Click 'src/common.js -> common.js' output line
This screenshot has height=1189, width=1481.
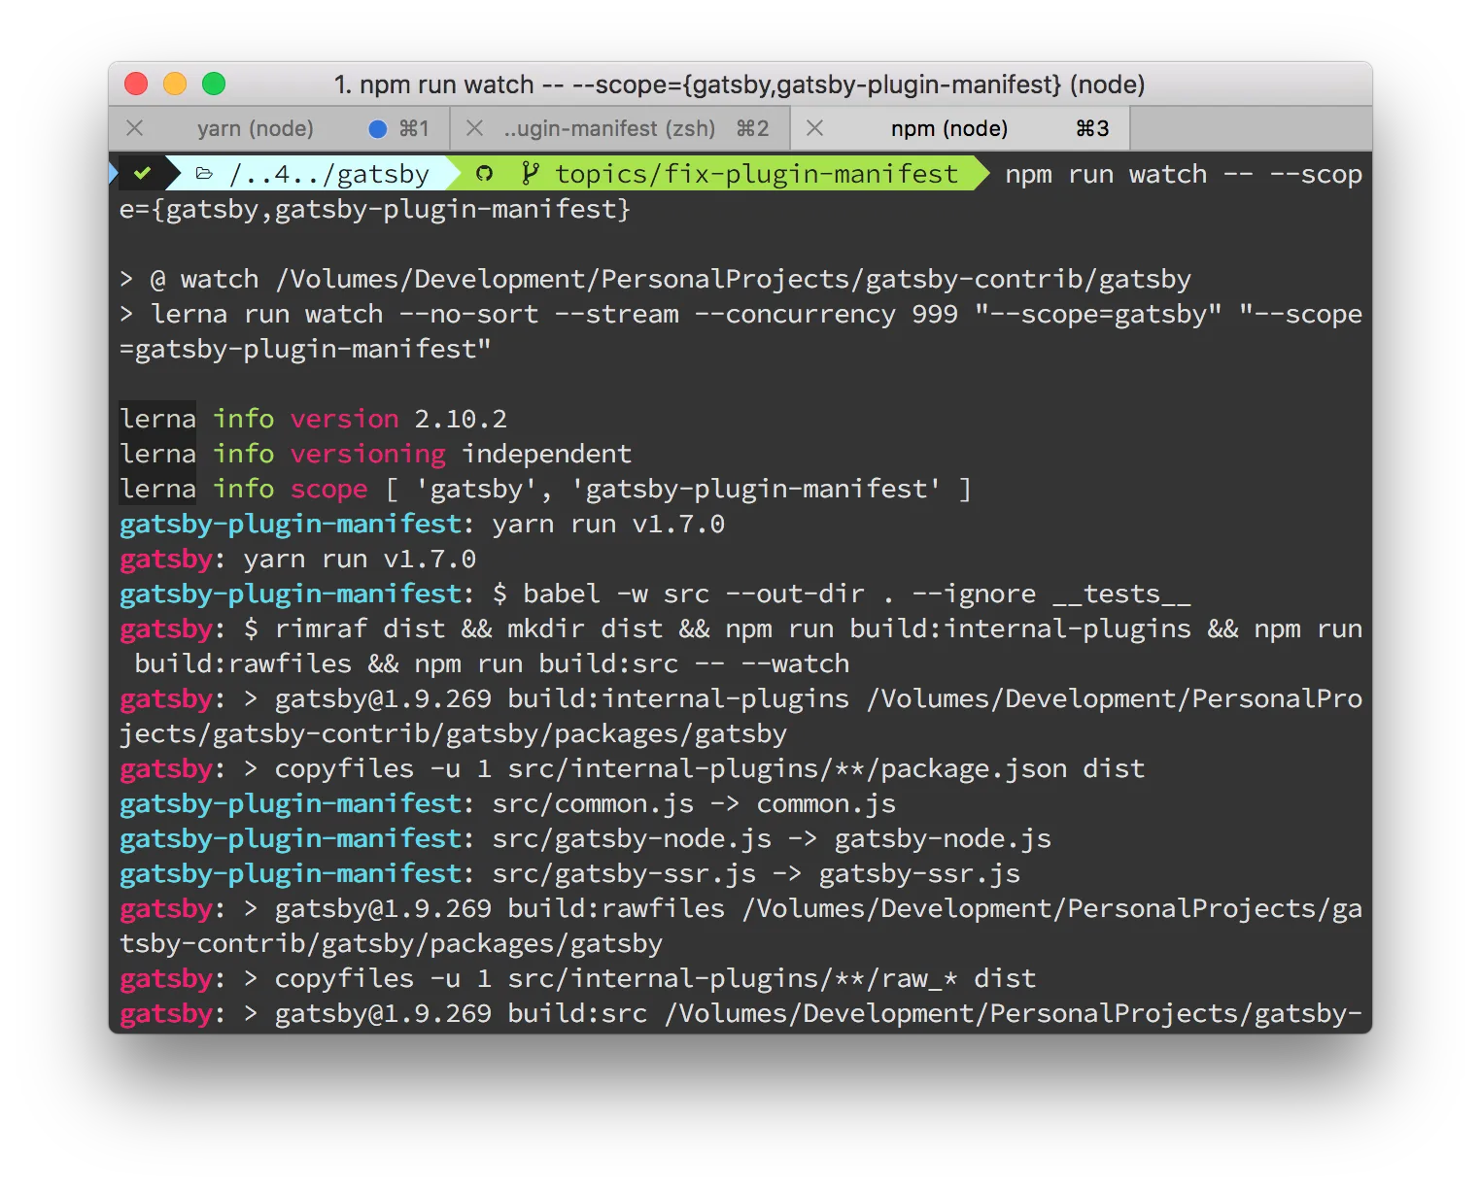click(507, 803)
